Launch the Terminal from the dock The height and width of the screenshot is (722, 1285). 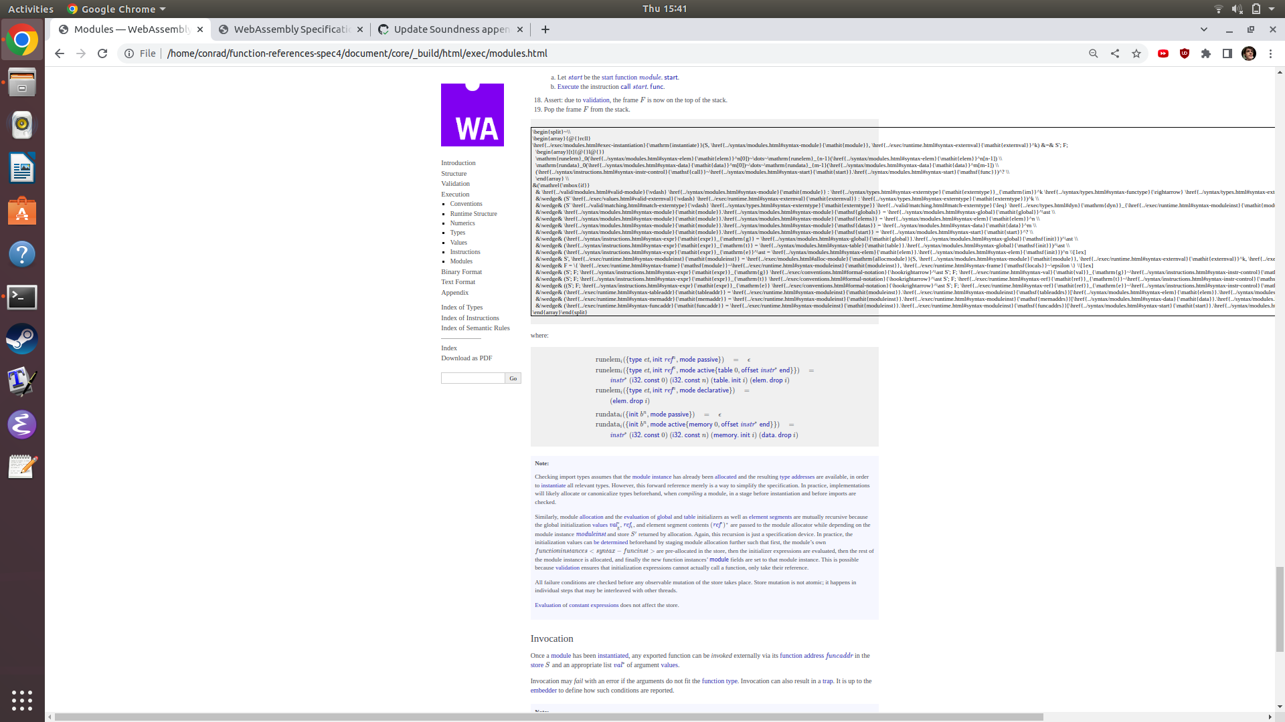click(22, 297)
